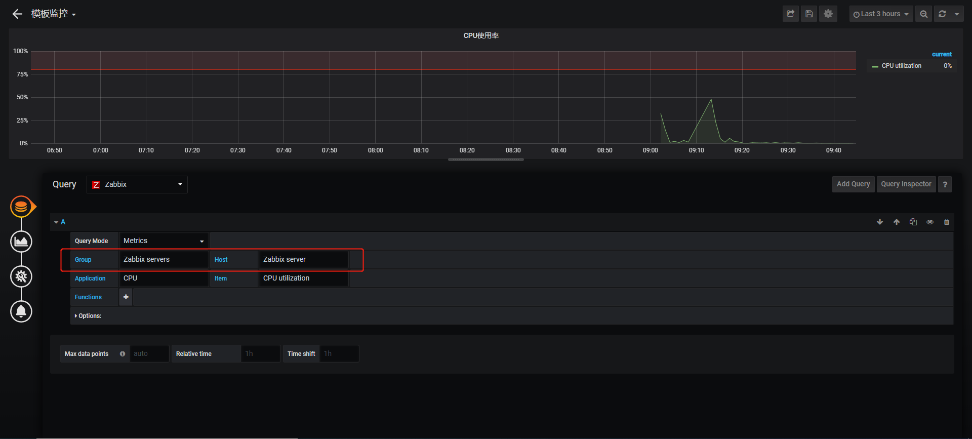Screen dimensions: 972x439
Task: Open the Query Mode Metrics dropdown
Action: point(164,241)
